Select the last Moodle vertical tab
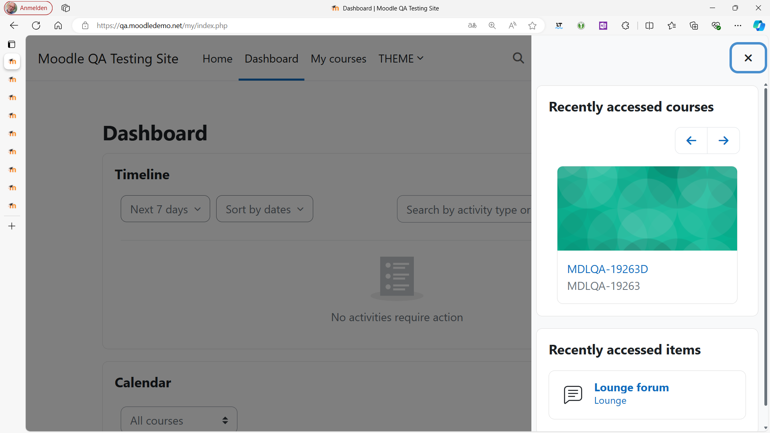Image resolution: width=770 pixels, height=433 pixels. (x=12, y=206)
